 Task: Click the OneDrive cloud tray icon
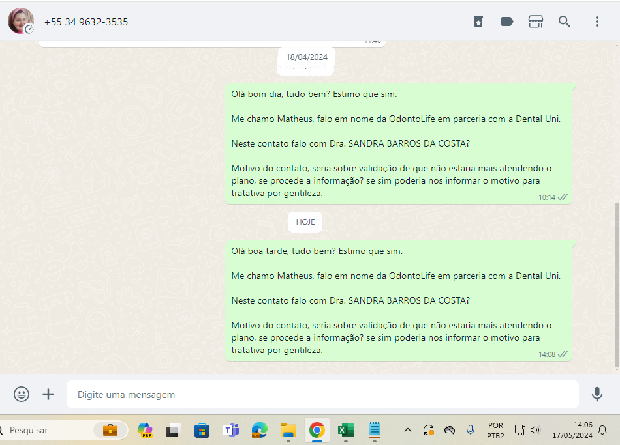450,430
